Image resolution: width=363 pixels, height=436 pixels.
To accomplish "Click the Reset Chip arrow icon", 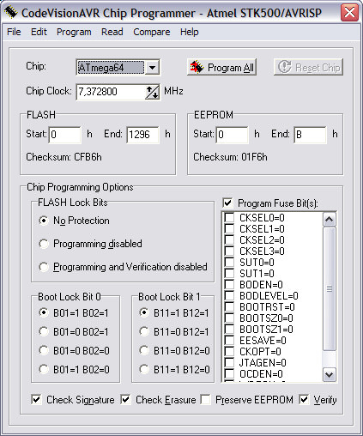I will click(285, 67).
